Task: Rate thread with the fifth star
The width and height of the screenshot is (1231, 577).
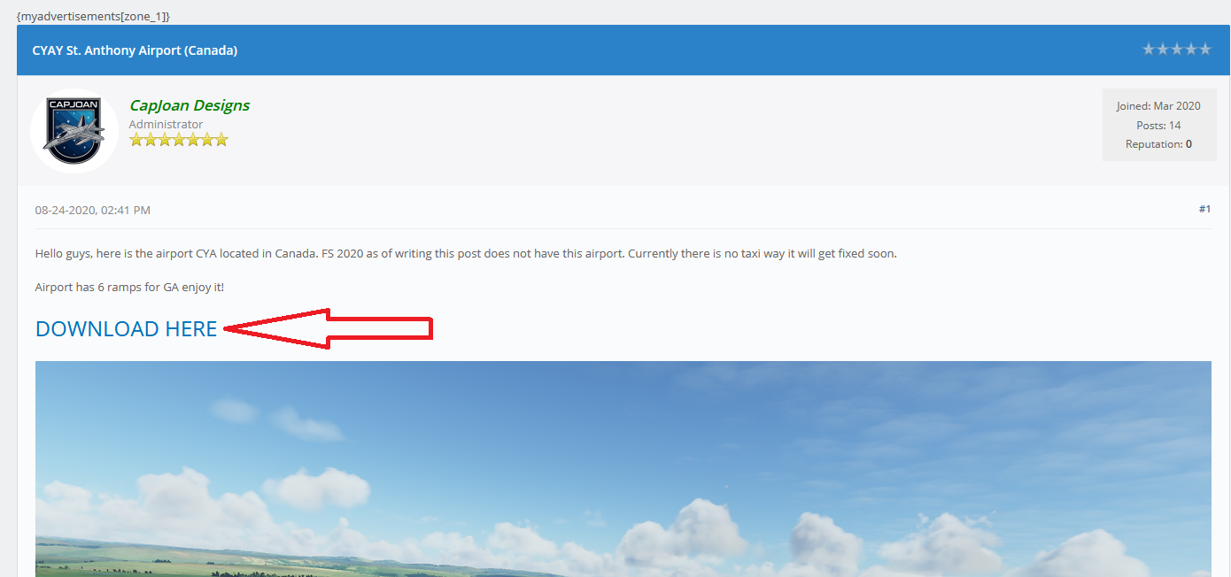Action: (x=1205, y=50)
